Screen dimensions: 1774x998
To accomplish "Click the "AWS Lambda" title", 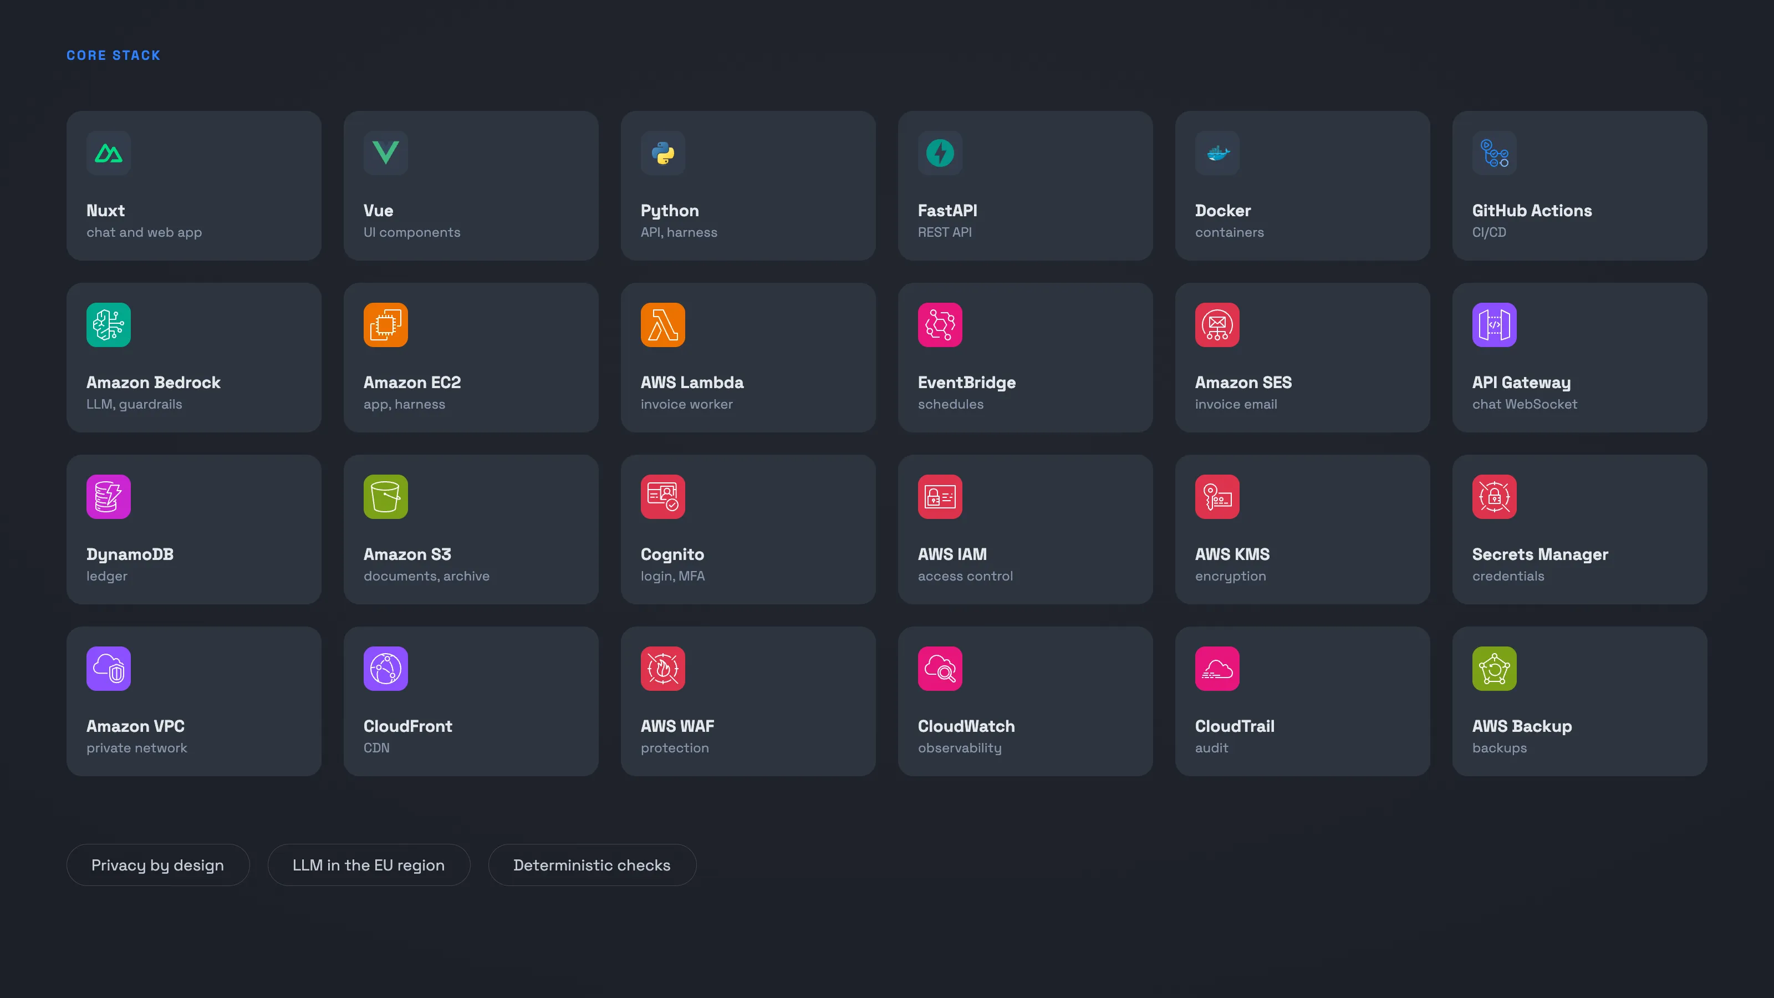I will (692, 382).
